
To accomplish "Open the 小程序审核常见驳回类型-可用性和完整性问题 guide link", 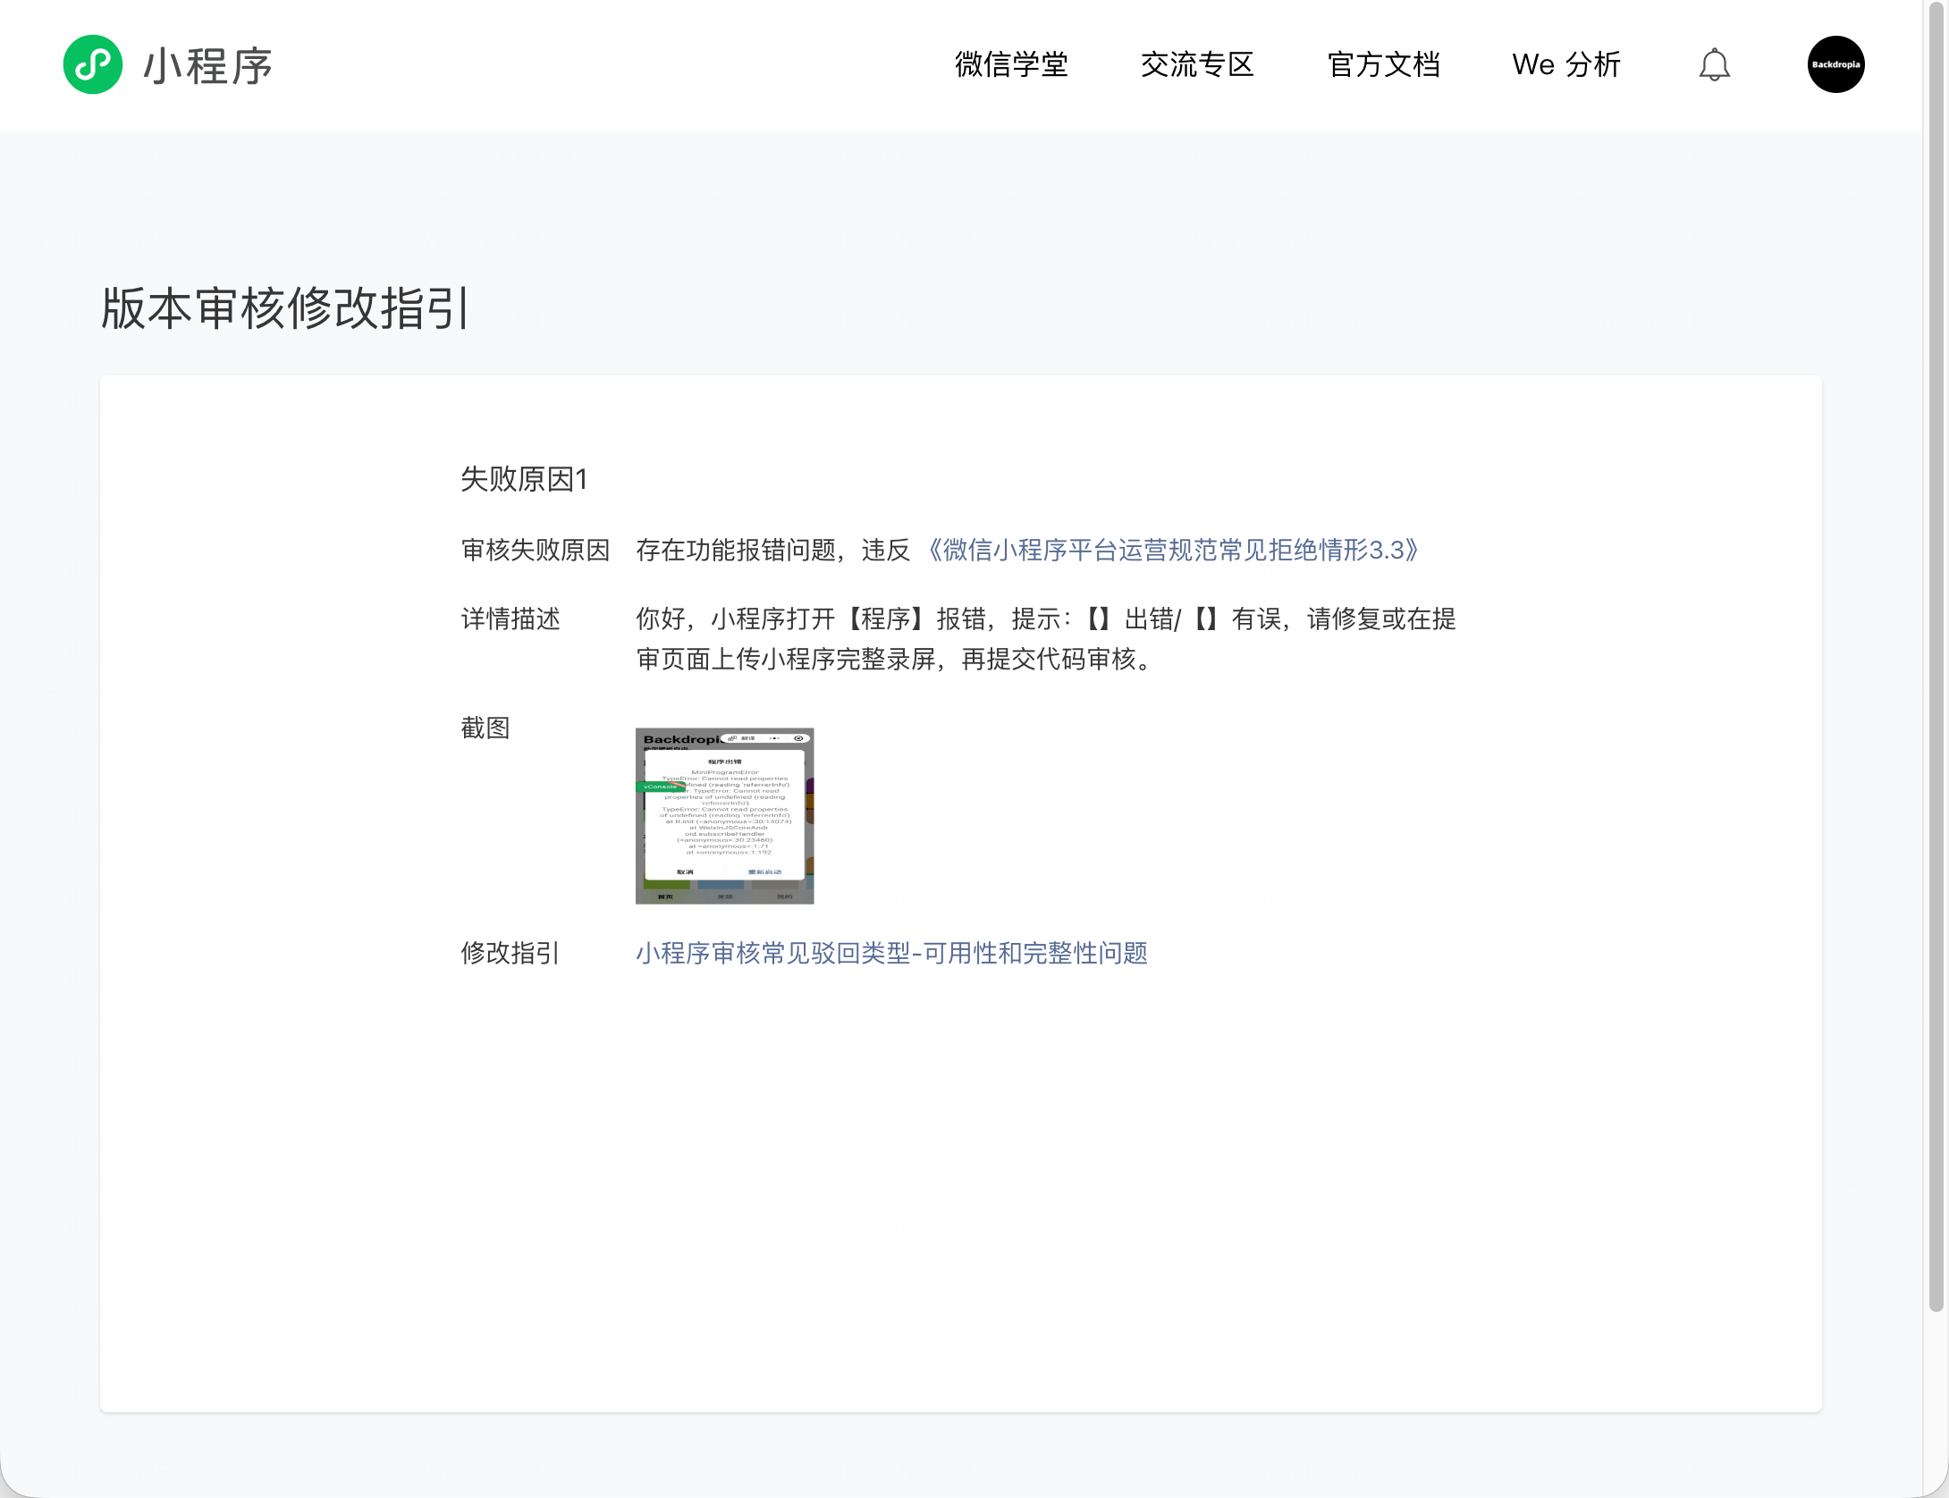I will (891, 953).
